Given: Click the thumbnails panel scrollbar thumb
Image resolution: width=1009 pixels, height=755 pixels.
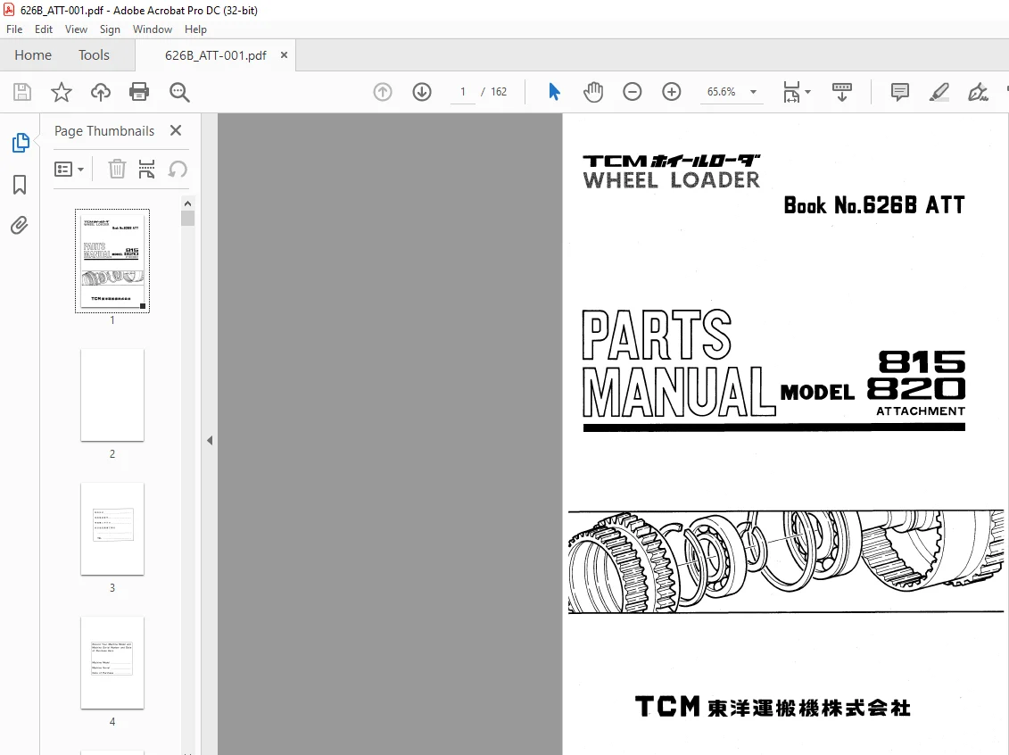Looking at the screenshot, I should [188, 218].
